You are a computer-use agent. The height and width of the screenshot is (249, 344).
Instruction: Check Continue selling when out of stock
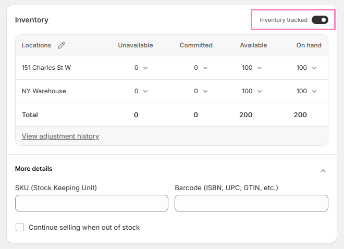click(20, 227)
